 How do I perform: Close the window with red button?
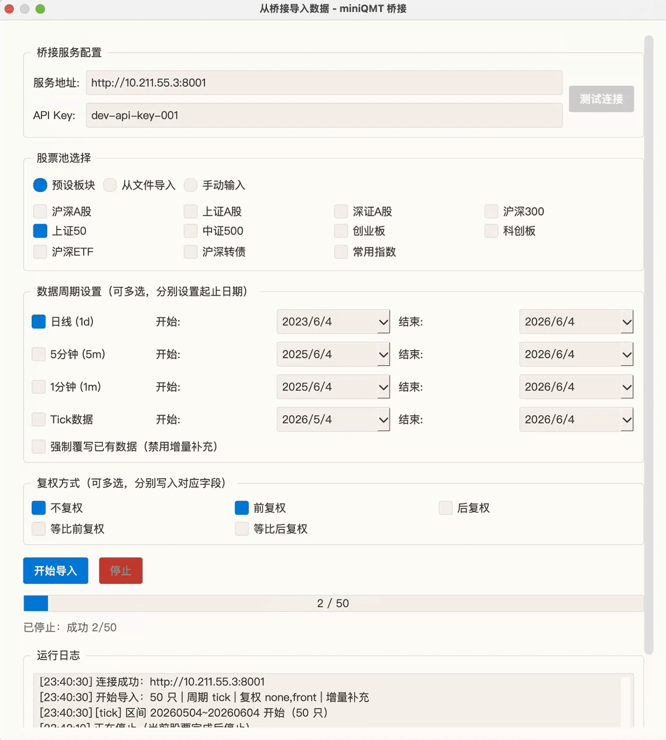[x=9, y=9]
